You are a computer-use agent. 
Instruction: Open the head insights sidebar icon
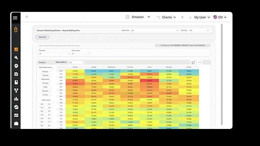click(x=16, y=66)
